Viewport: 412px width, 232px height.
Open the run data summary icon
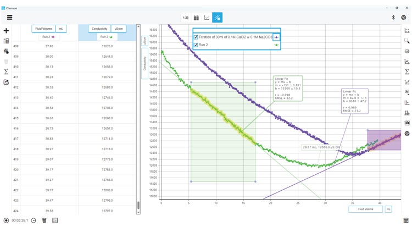point(55,220)
